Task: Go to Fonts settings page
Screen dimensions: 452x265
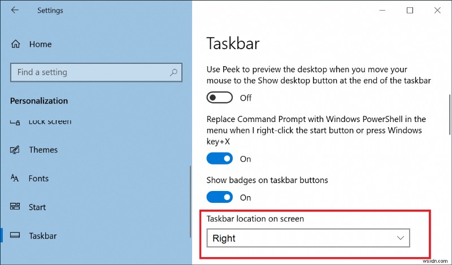Action: pos(38,179)
